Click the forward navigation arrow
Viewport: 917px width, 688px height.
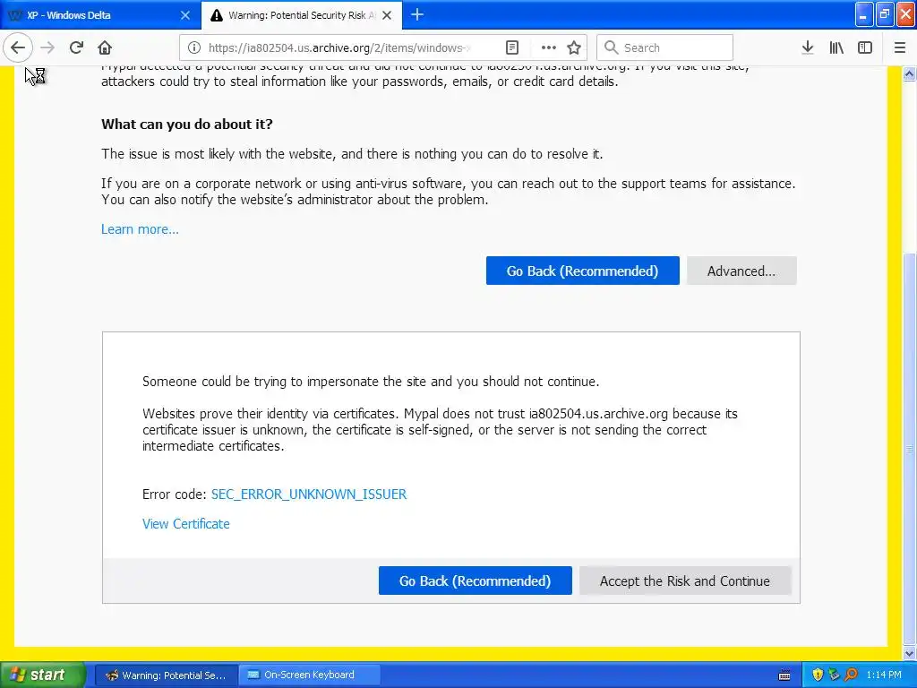click(x=47, y=48)
